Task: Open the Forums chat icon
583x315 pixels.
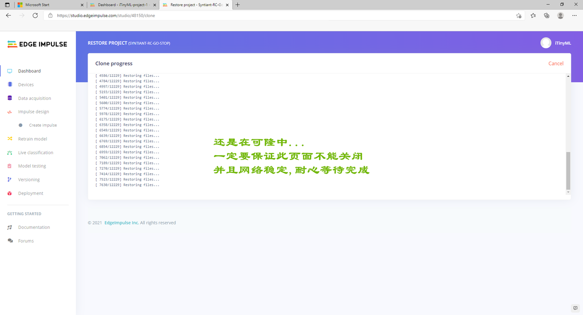Action: pyautogui.click(x=10, y=241)
